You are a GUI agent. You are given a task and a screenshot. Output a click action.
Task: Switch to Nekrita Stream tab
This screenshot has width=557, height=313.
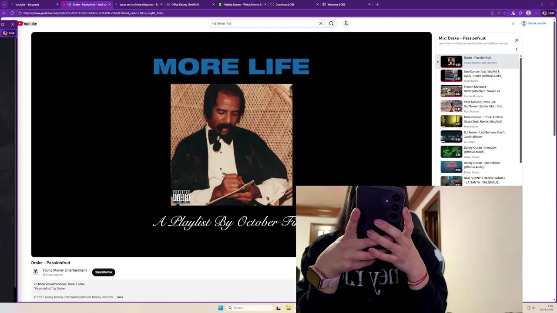tap(242, 4)
